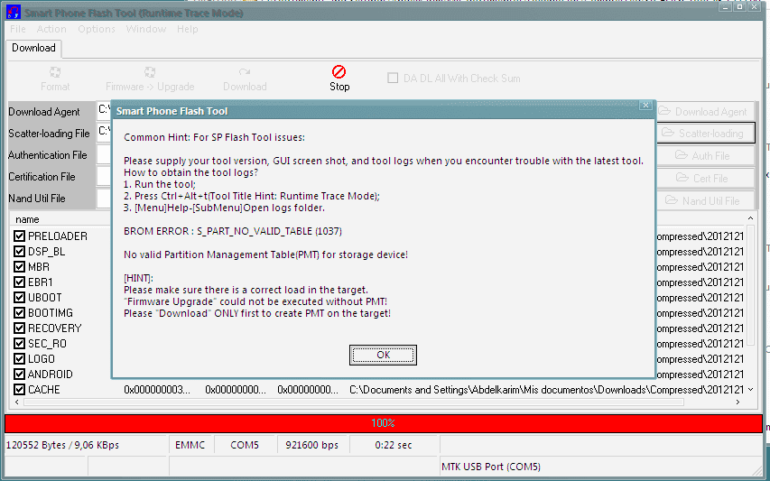Click the Scatter-loading button

pyautogui.click(x=705, y=133)
